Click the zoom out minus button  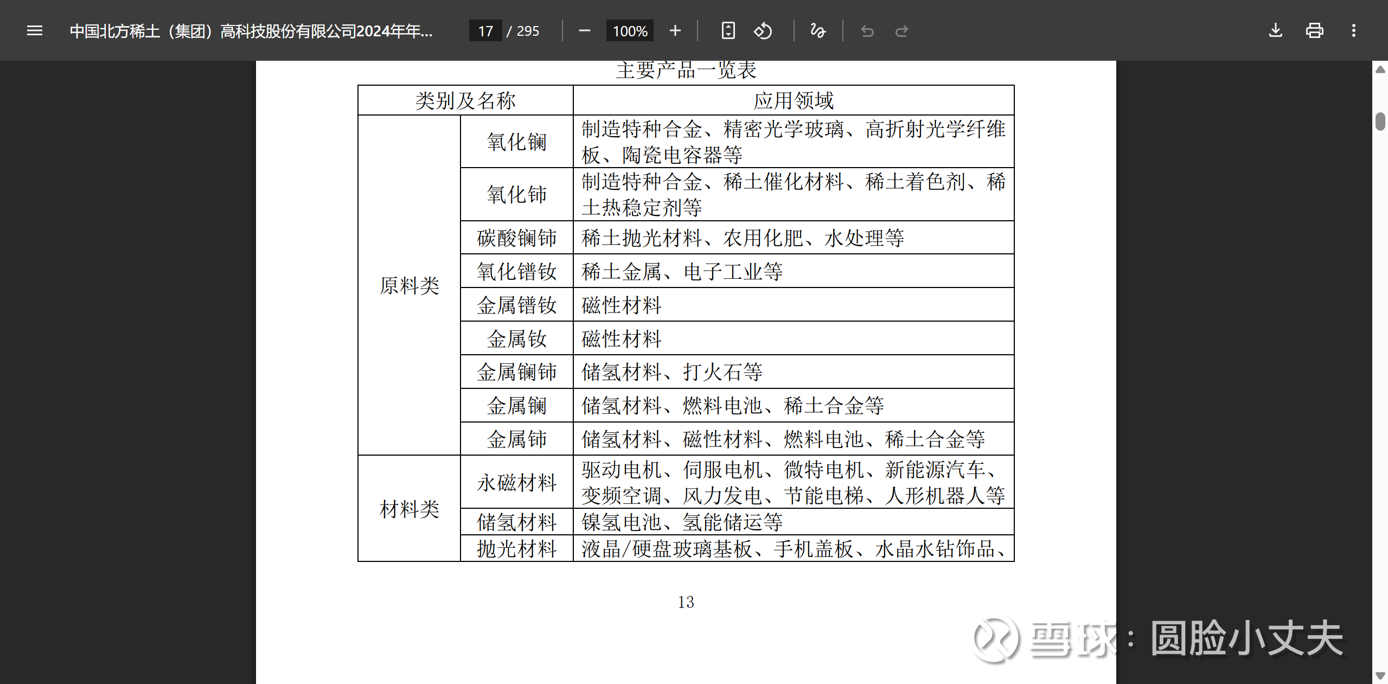(x=584, y=31)
